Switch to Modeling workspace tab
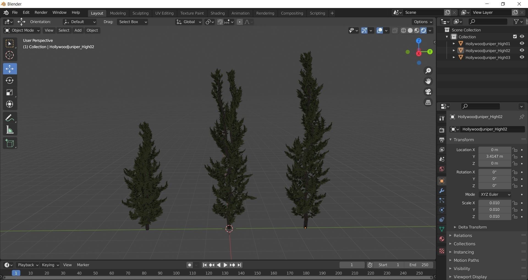This screenshot has width=528, height=280. click(x=118, y=13)
